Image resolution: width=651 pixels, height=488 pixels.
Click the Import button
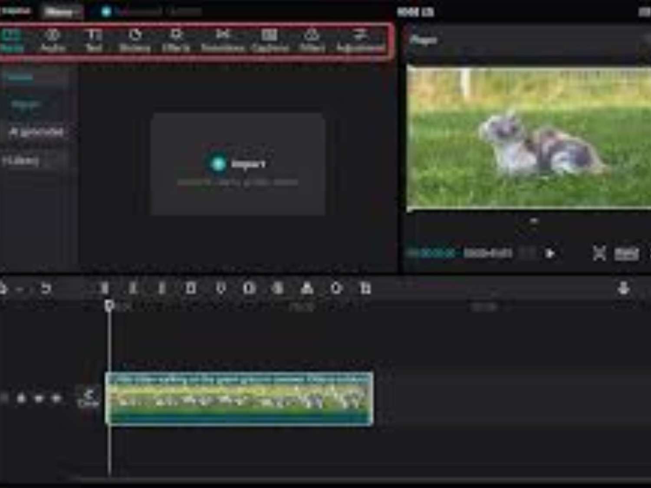click(x=238, y=164)
